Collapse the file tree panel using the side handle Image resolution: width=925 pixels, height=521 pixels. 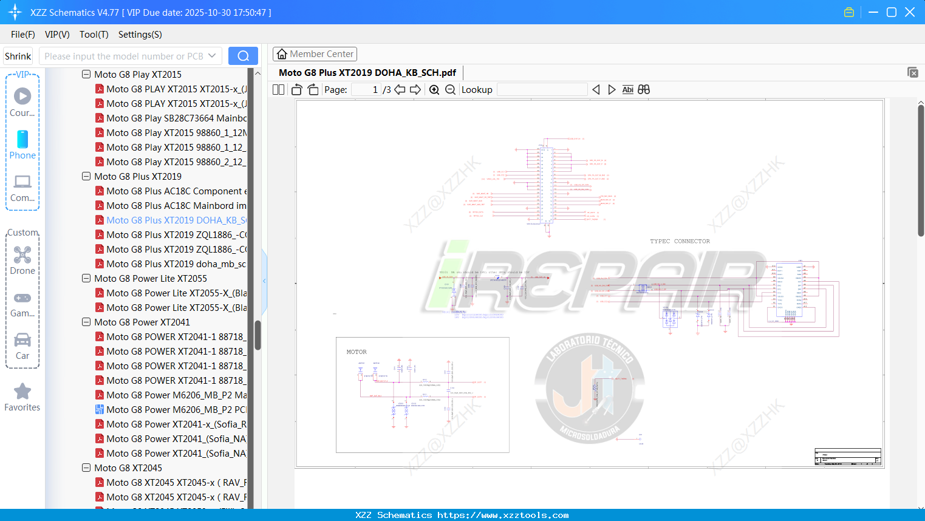pyautogui.click(x=264, y=281)
